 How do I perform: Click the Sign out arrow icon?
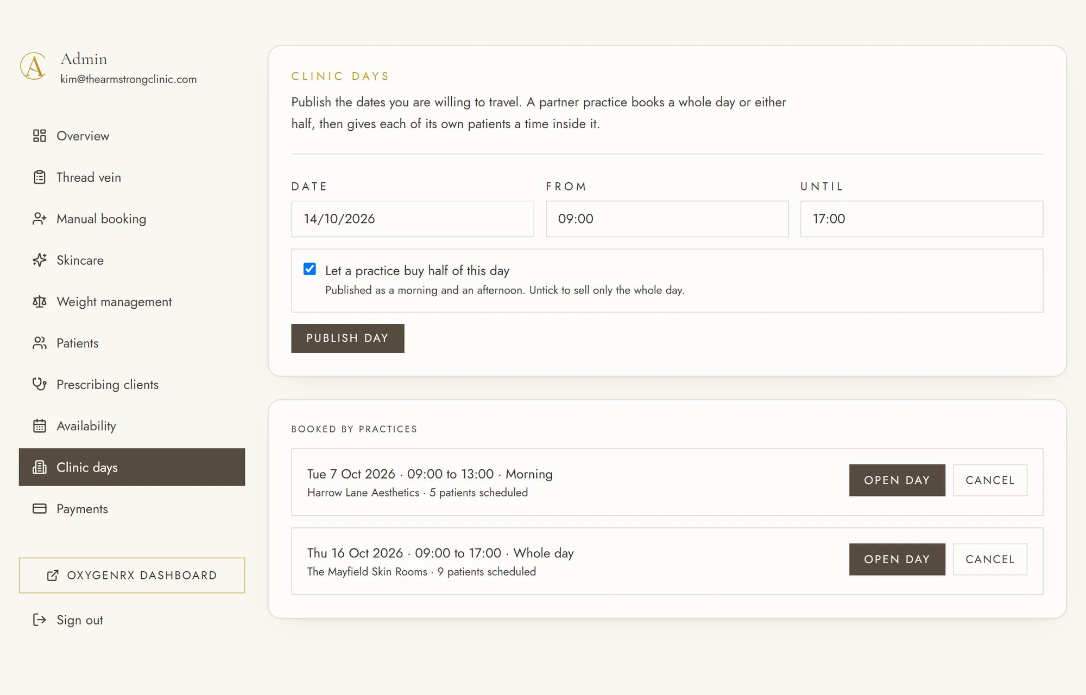(40, 620)
